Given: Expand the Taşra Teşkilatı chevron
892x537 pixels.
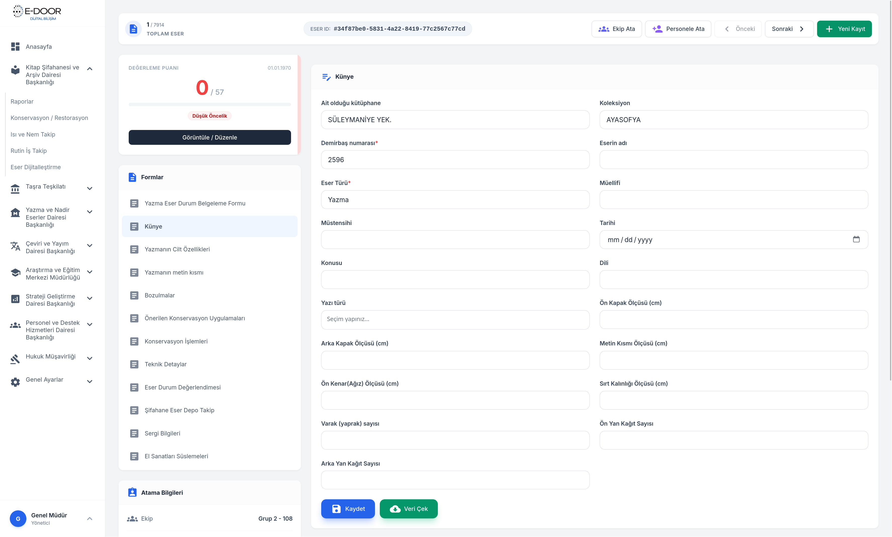Looking at the screenshot, I should [x=90, y=189].
